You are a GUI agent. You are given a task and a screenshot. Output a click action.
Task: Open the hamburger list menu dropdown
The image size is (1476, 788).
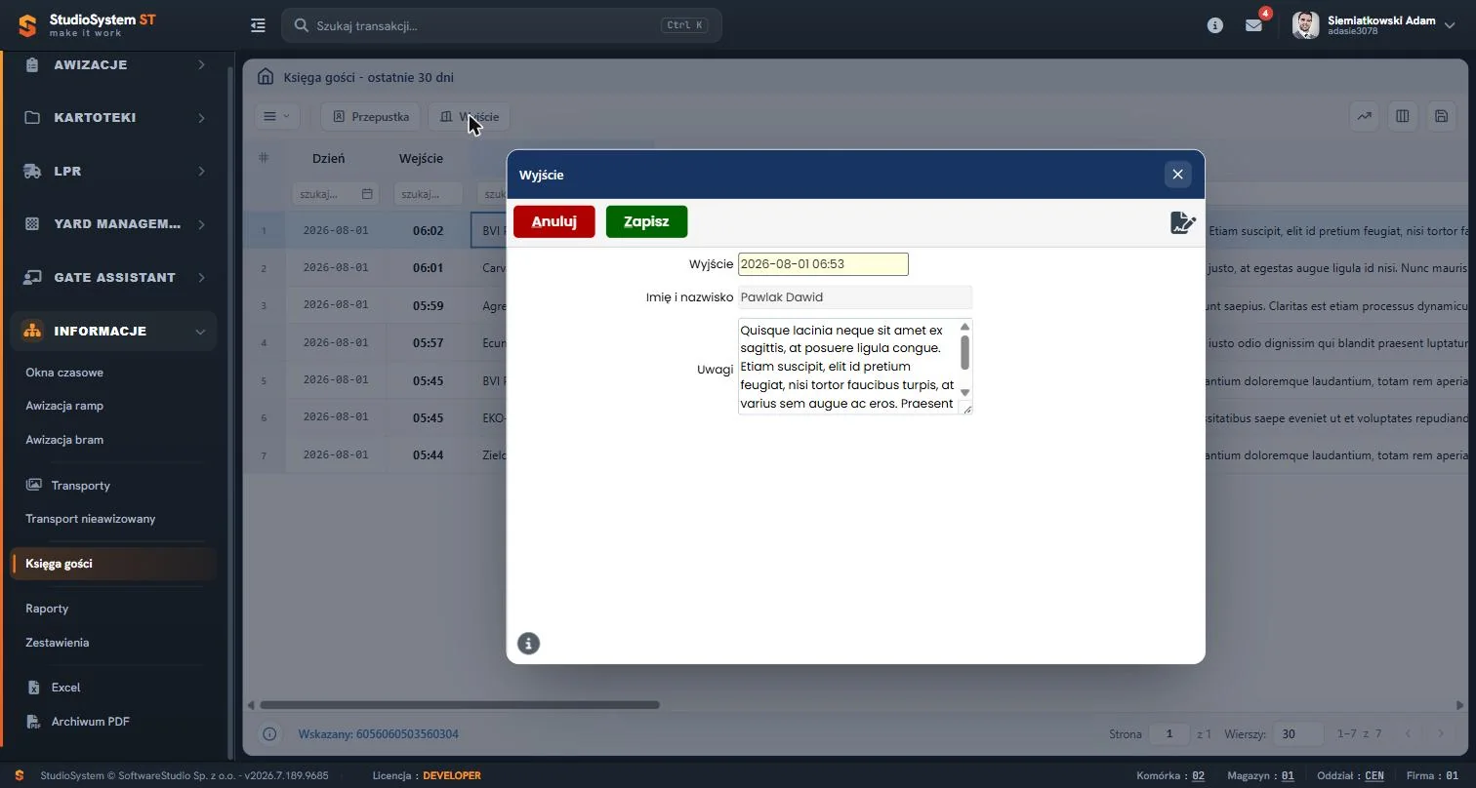277,116
